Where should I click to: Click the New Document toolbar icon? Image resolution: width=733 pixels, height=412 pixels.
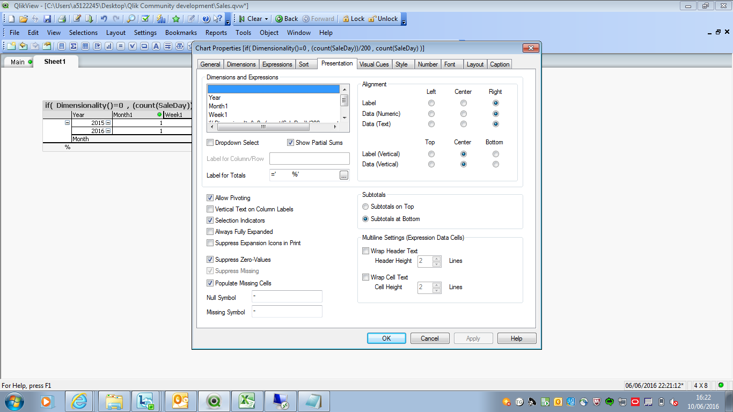pos(11,19)
